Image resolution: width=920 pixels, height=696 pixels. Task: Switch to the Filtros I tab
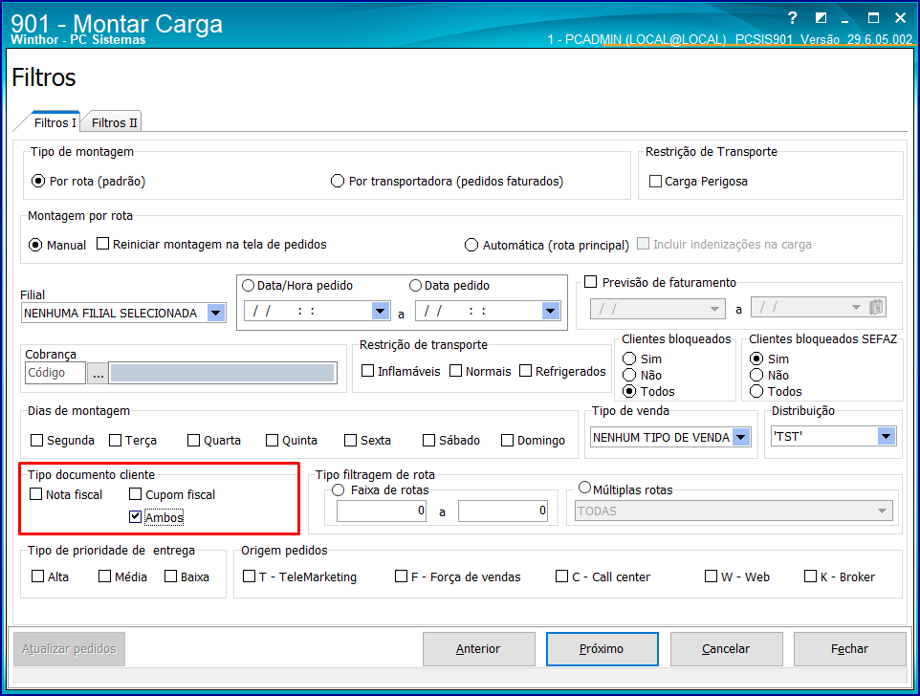(x=55, y=122)
